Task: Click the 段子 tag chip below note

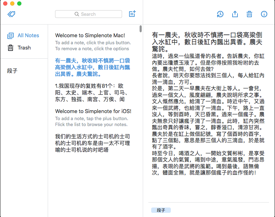Action: [161, 210]
